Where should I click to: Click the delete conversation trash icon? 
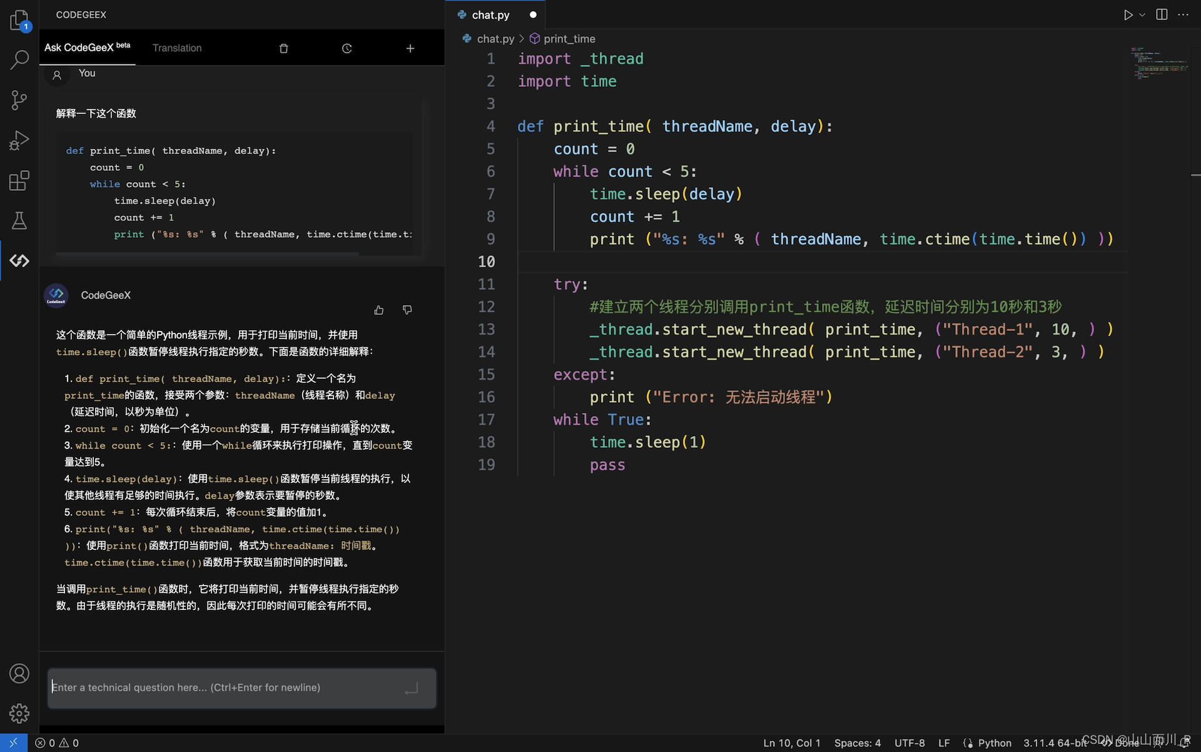click(284, 48)
